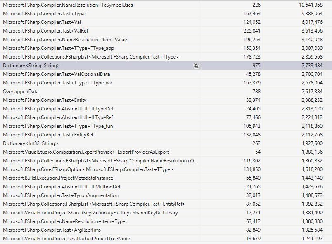The width and height of the screenshot is (332, 244).
Task: Click count value 975
Action: point(256,66)
